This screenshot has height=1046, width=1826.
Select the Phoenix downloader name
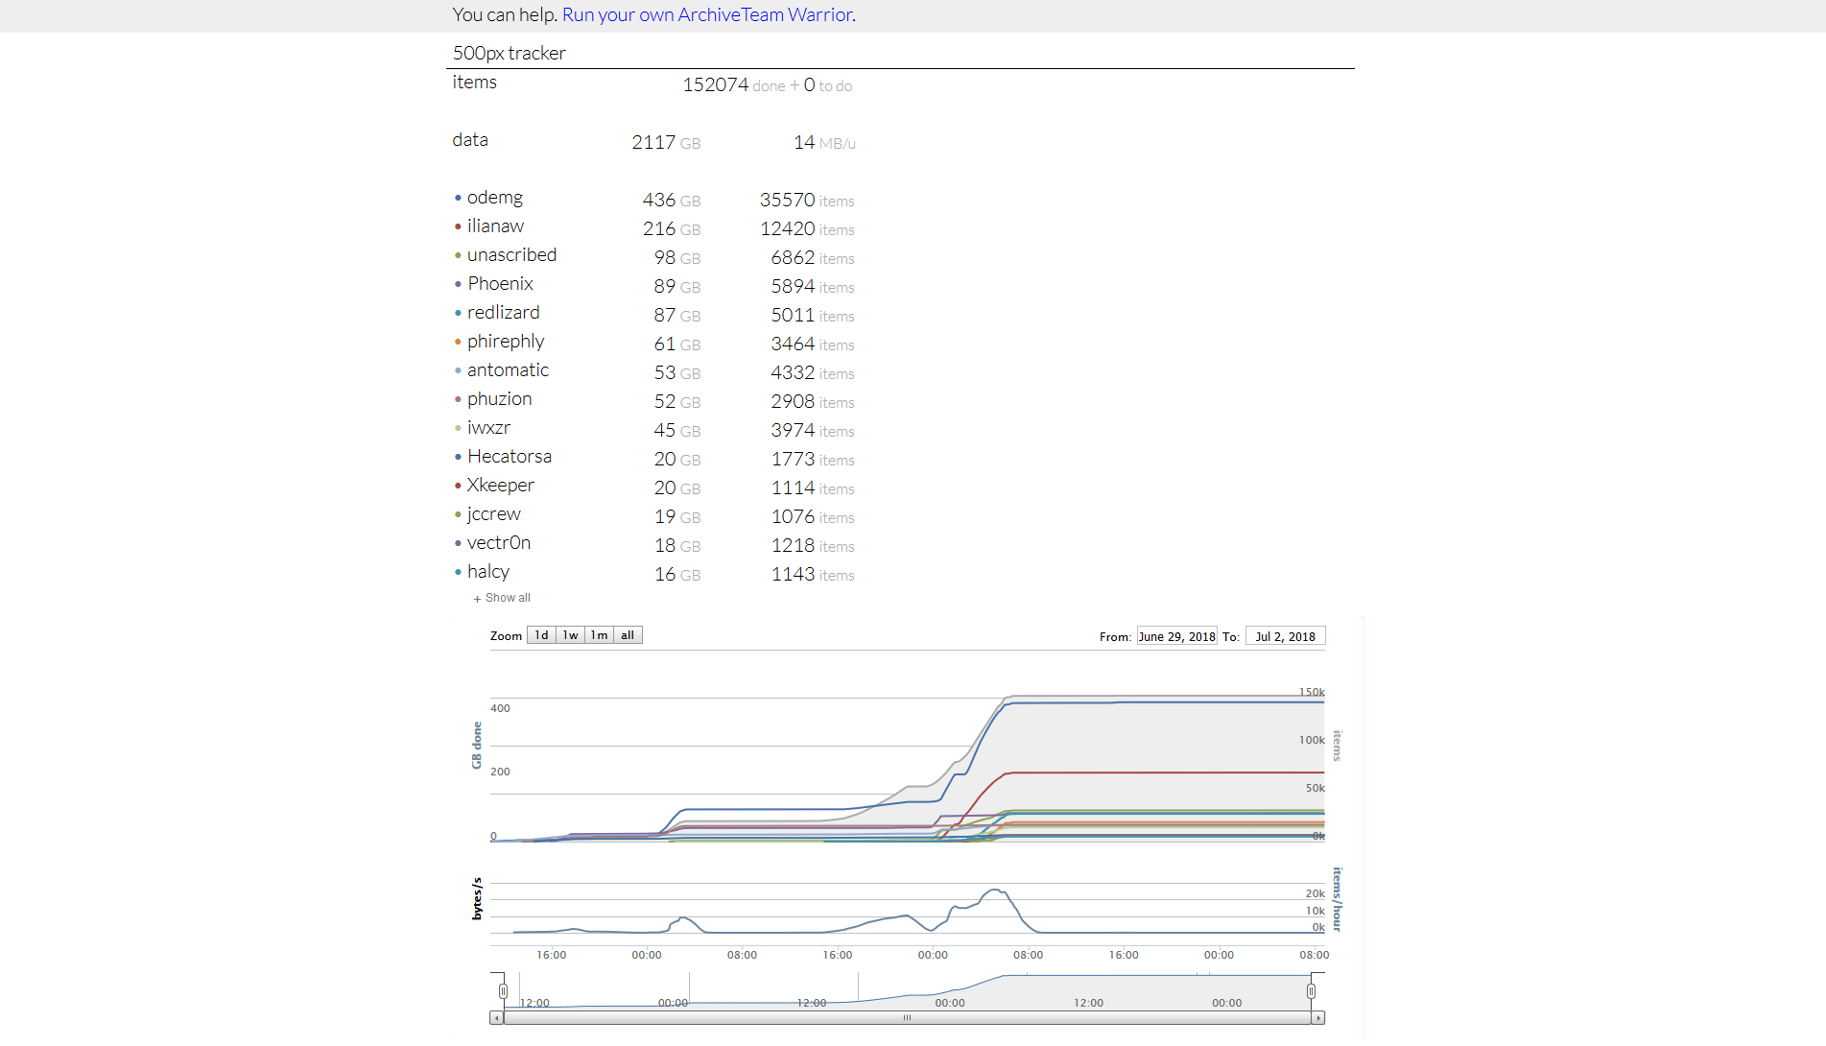tap(500, 284)
